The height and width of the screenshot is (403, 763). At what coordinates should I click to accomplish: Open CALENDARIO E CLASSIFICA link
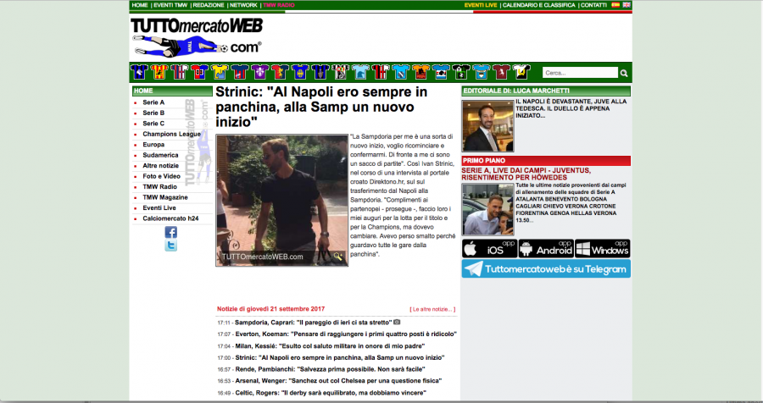[538, 5]
